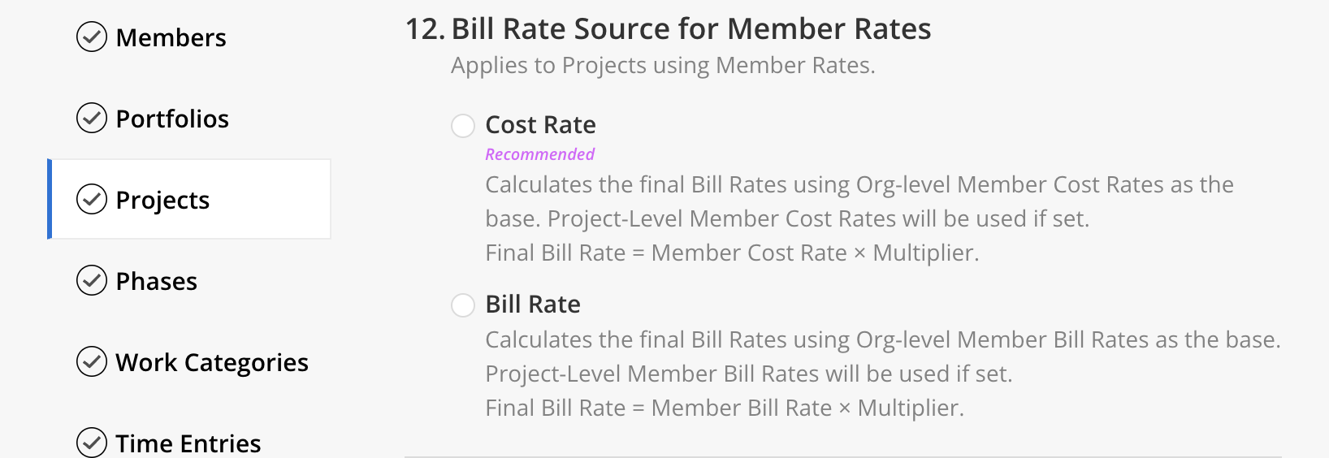Switch to the Time Entries section
The height and width of the screenshot is (458, 1329).
pos(188,443)
